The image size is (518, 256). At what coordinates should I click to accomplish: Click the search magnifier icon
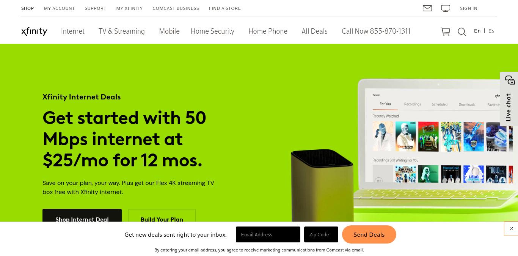tap(461, 32)
